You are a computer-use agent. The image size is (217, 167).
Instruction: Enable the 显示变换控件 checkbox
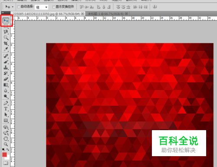click(54, 7)
